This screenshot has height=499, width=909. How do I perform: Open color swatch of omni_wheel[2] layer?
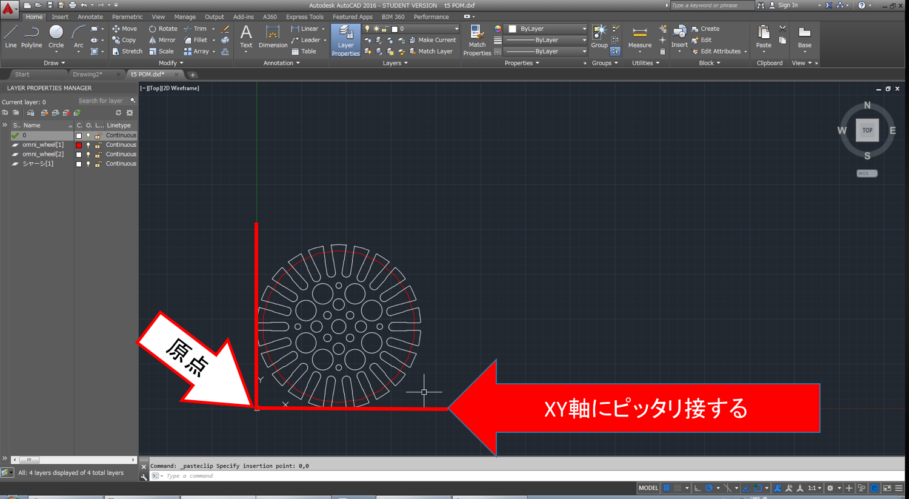[79, 155]
